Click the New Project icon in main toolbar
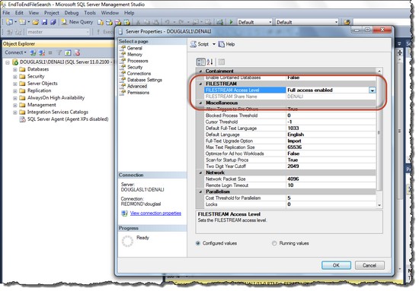Screen dimensions: 419x291 click(x=9, y=22)
